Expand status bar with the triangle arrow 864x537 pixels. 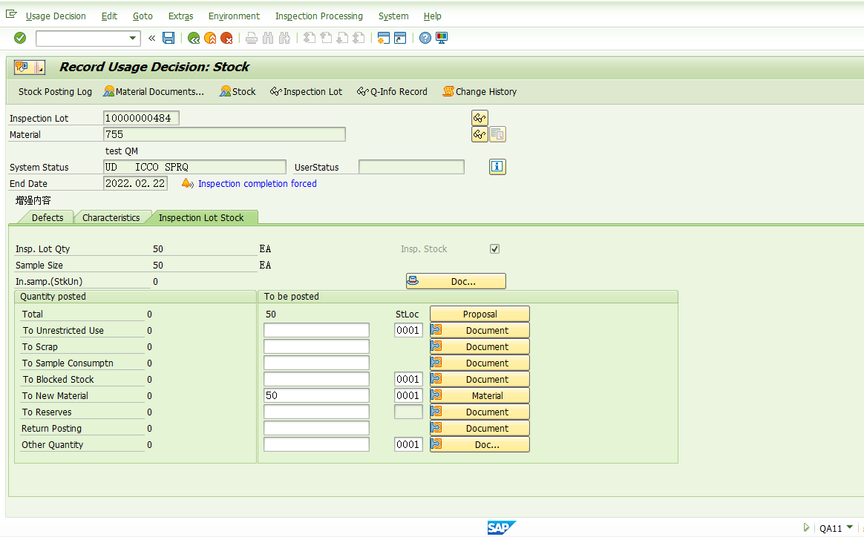pyautogui.click(x=806, y=527)
